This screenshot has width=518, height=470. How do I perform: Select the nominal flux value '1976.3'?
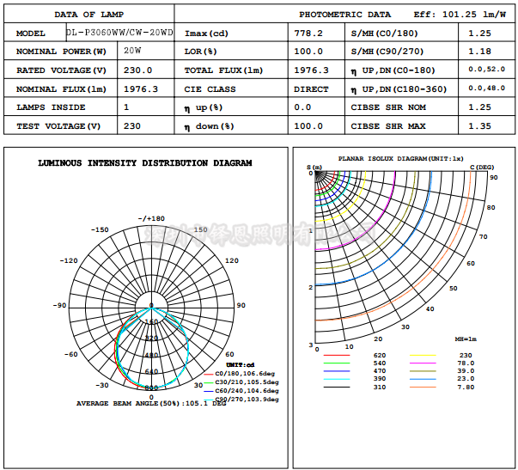coord(141,89)
